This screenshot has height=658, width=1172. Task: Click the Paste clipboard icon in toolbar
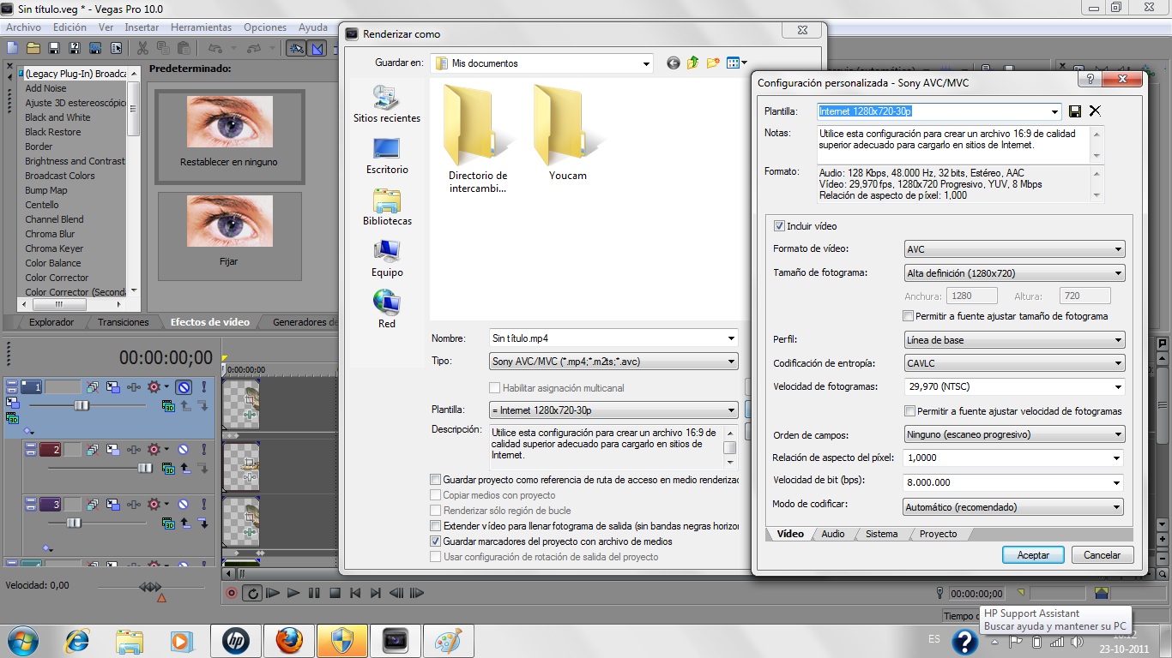[184, 48]
